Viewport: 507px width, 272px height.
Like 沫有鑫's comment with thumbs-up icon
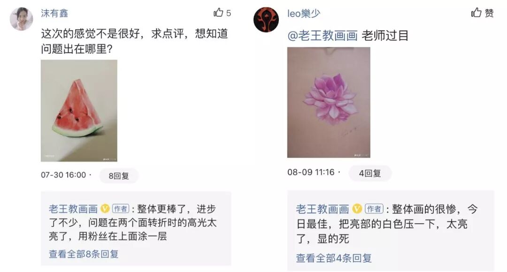tap(218, 13)
